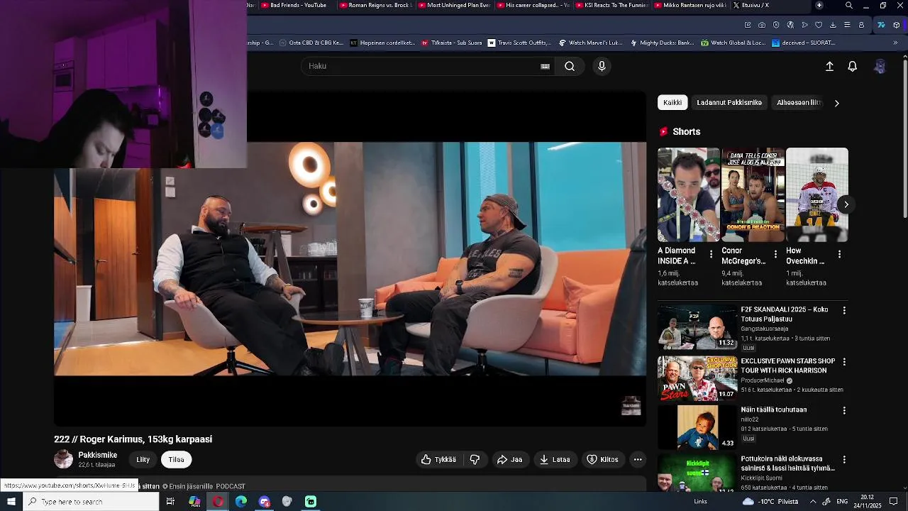Viewport: 908px width, 511px height.
Task: Click the YouTube search magnifier icon
Action: [570, 66]
